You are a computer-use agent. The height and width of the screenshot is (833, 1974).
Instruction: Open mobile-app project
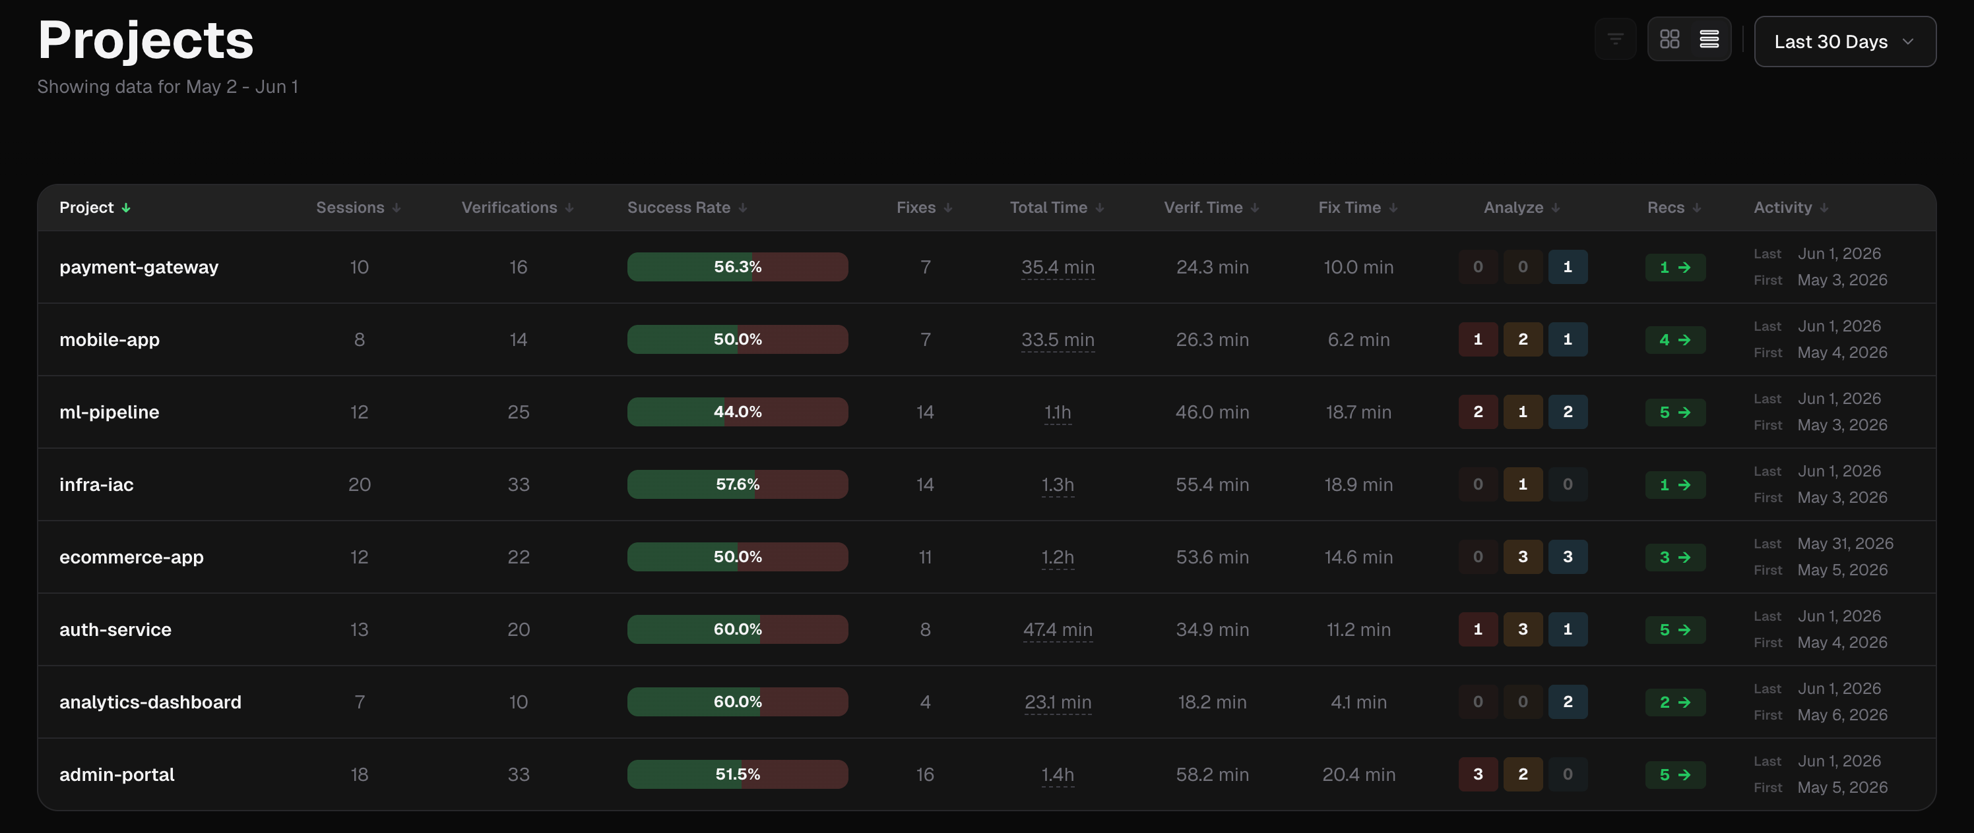(110, 340)
